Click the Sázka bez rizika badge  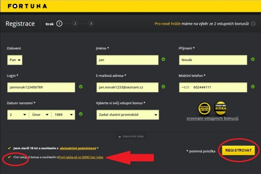221,108
